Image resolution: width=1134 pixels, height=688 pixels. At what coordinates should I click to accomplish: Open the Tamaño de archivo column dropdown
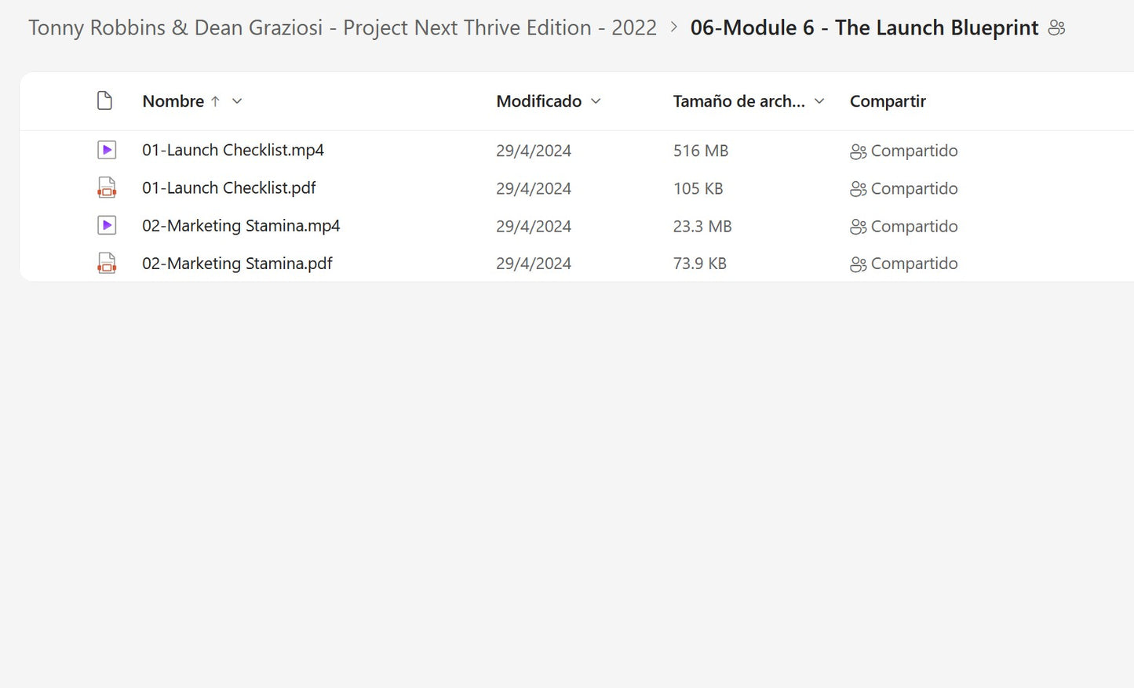coord(819,101)
